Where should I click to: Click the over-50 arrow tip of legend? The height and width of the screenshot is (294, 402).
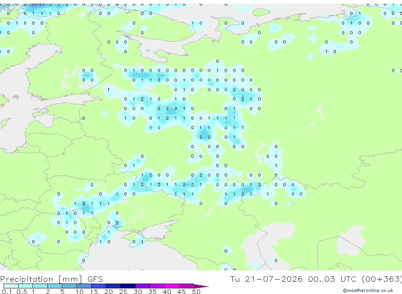[x=201, y=286]
